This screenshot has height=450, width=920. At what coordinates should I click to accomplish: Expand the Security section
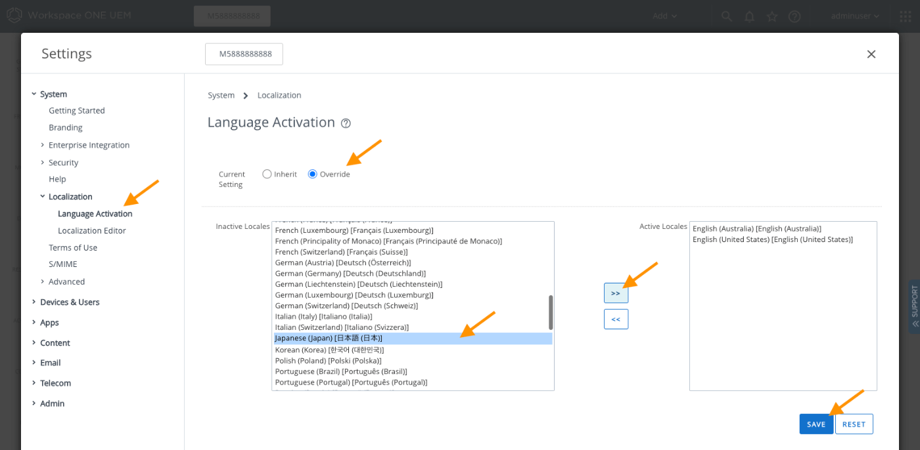coord(42,162)
